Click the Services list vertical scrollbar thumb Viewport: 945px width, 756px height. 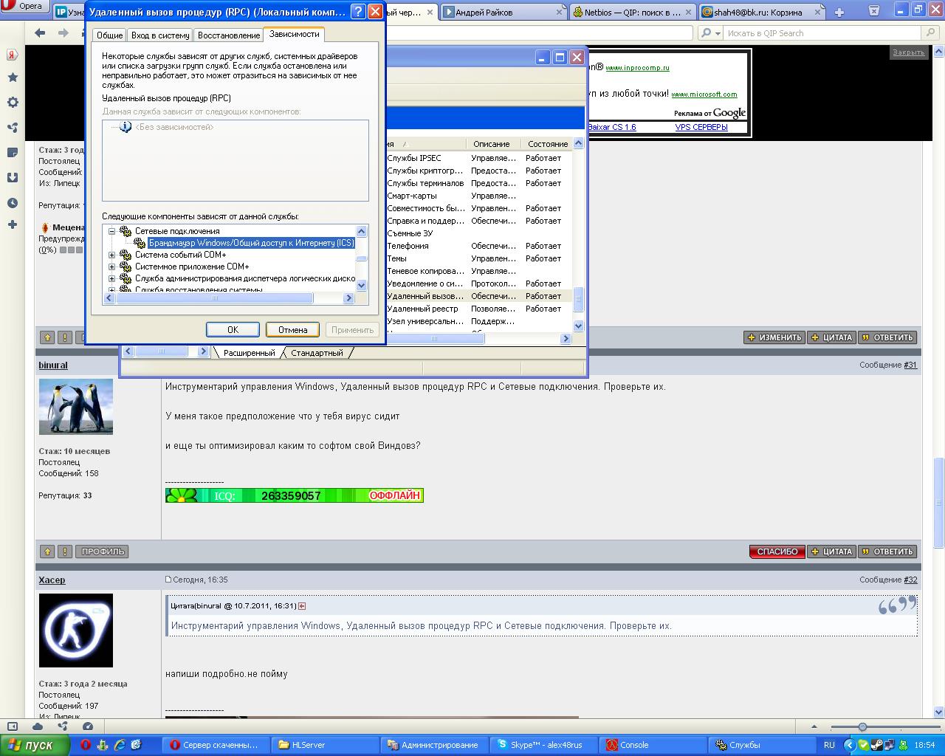pyautogui.click(x=578, y=299)
